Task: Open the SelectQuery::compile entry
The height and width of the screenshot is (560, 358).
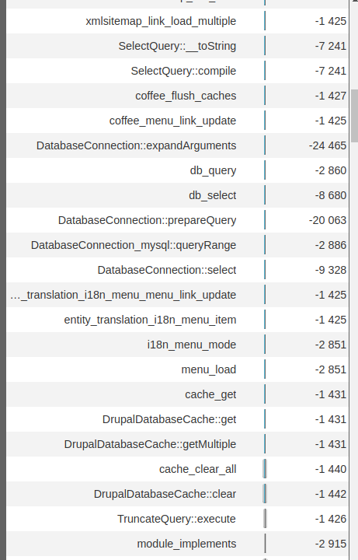Action: (183, 71)
